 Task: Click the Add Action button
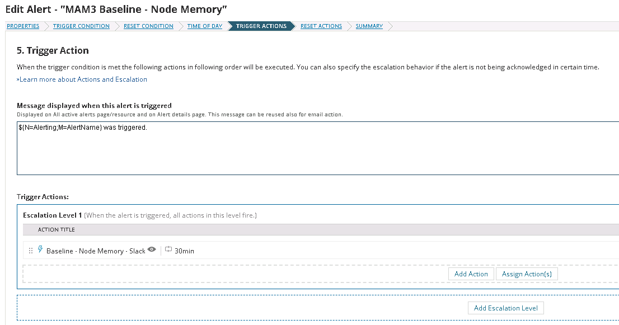pyautogui.click(x=471, y=274)
